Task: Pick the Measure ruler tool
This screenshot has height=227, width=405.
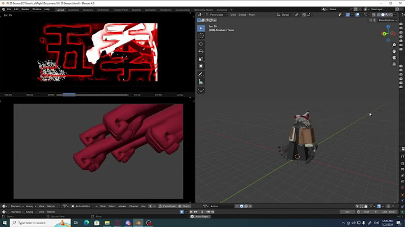Action: click(x=201, y=82)
